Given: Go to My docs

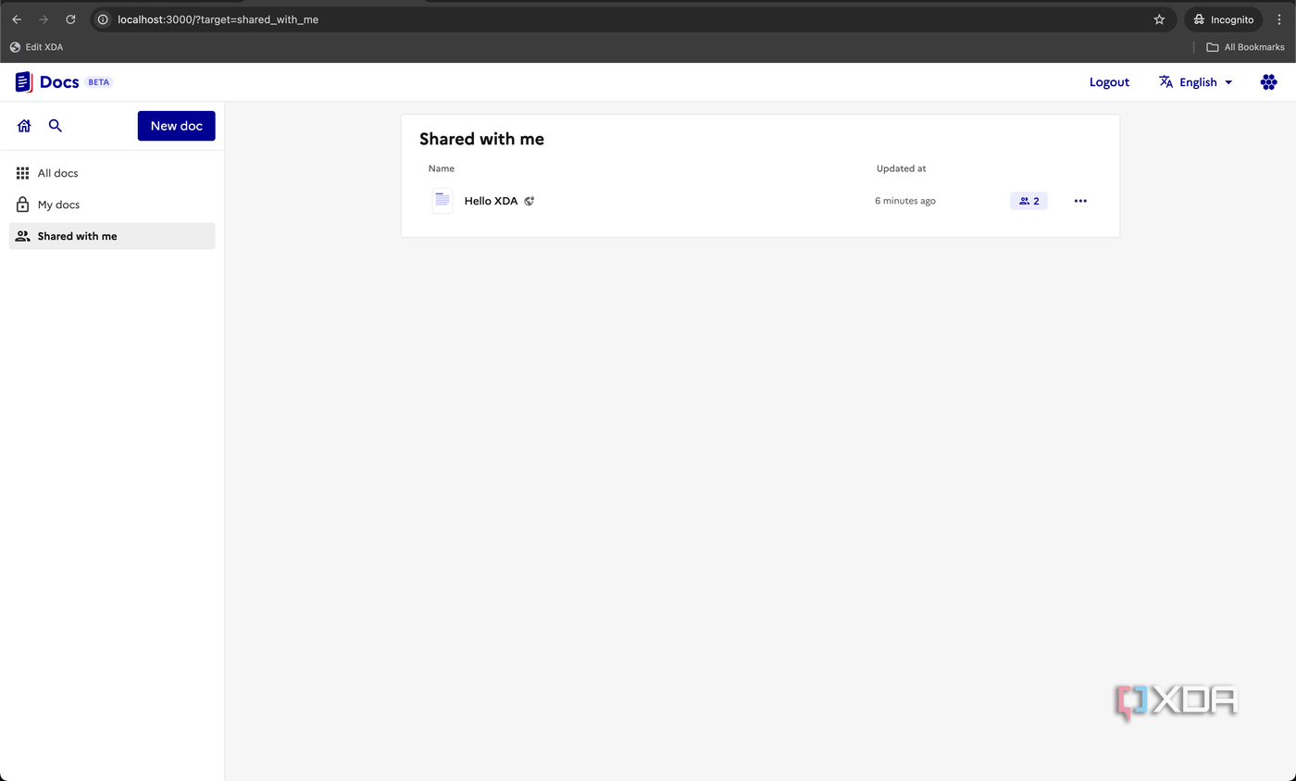Looking at the screenshot, I should click(x=112, y=205).
